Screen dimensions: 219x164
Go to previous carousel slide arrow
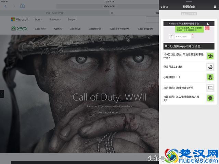(x=2, y=94)
